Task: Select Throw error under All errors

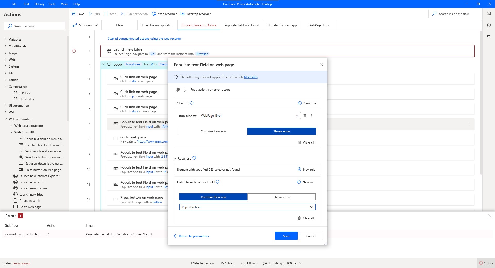Action: [281, 131]
